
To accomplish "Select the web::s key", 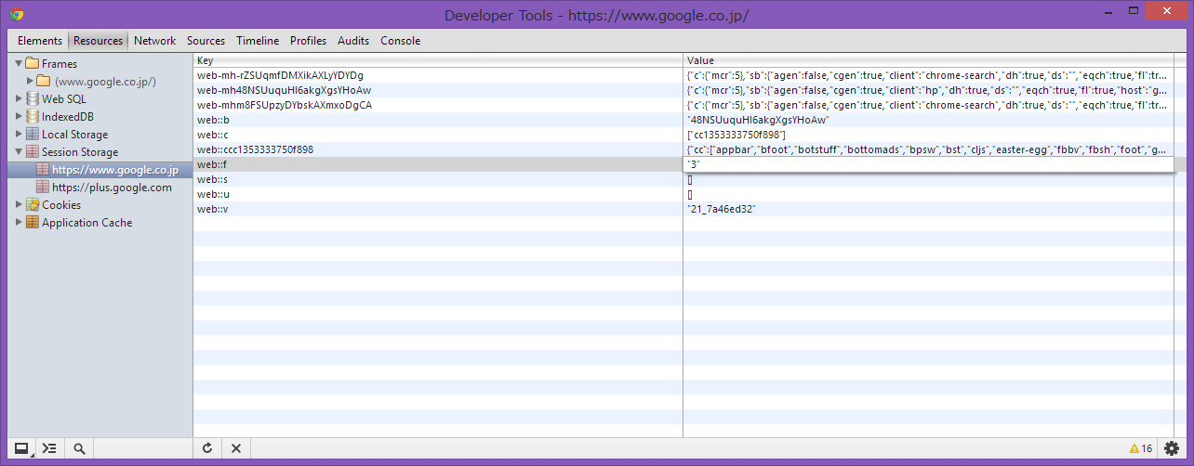I will point(213,179).
